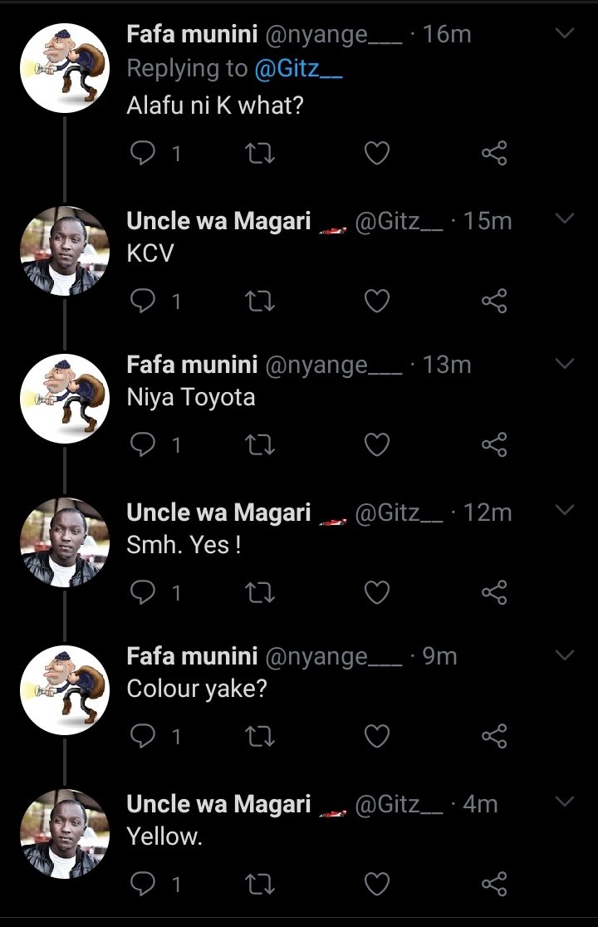
Task: Tap Uncle wa Magari's avatar on the 'Yellow.' tweet
Action: click(x=65, y=834)
